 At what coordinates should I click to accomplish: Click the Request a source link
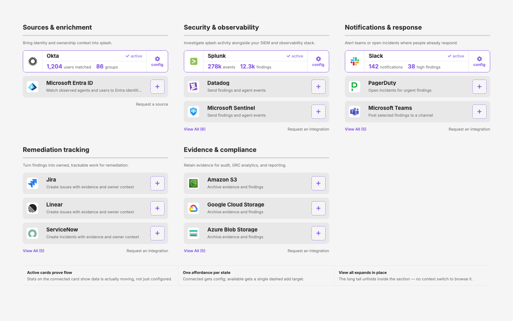[152, 104]
